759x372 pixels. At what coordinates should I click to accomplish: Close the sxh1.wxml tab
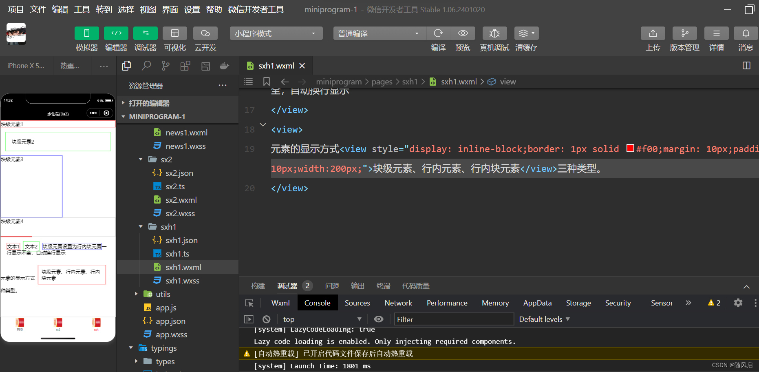(302, 66)
